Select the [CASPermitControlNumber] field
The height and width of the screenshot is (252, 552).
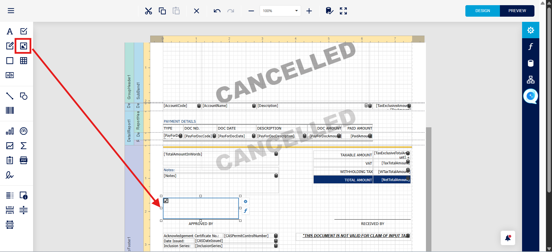[250, 236]
